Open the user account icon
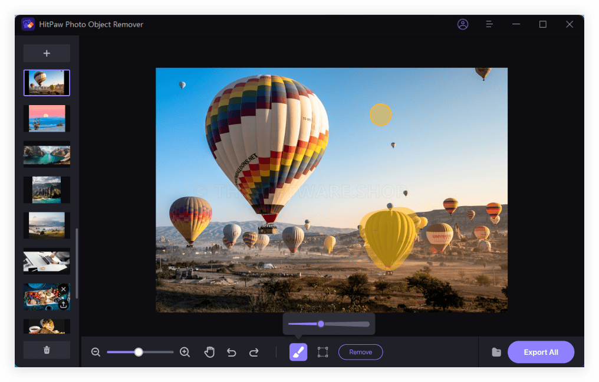The image size is (599, 382). (x=463, y=24)
